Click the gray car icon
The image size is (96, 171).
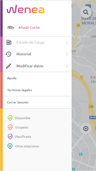[x=11, y=28]
